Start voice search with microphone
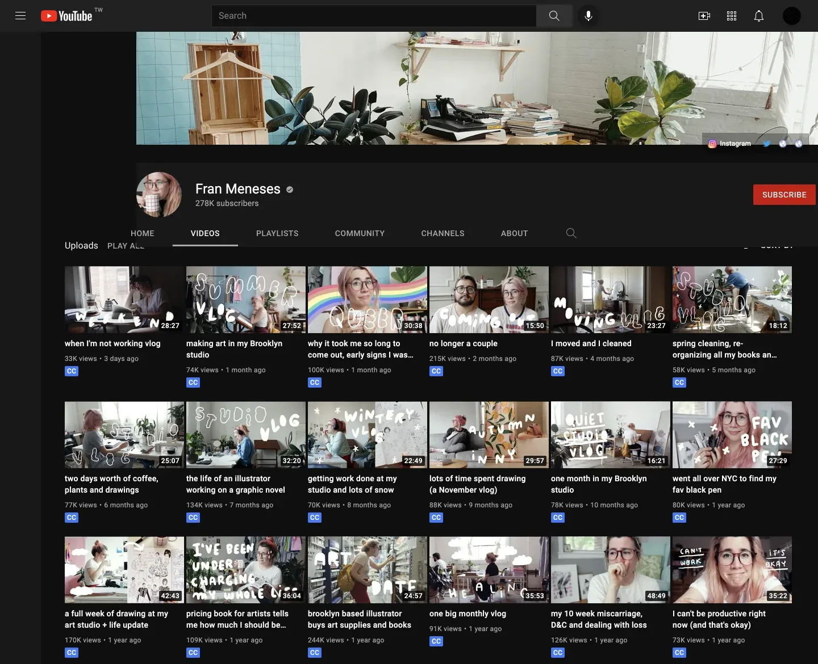 coord(589,16)
